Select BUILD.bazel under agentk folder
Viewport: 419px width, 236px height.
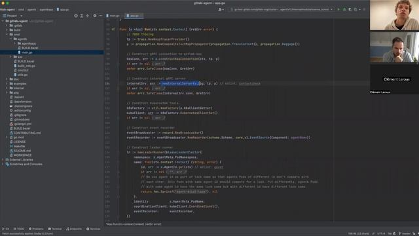pos(29,48)
